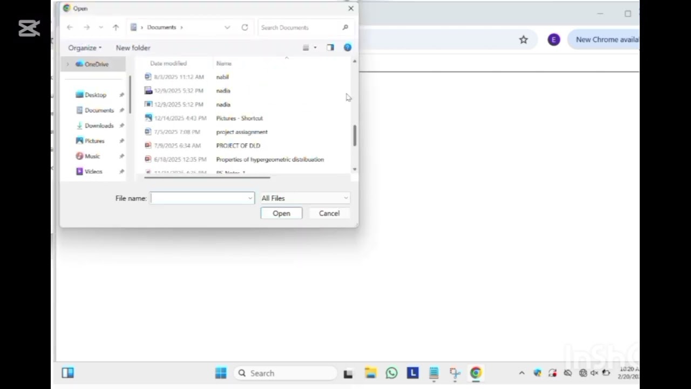691x389 pixels.
Task: Open the Widgets icon on taskbar
Action: click(67, 373)
